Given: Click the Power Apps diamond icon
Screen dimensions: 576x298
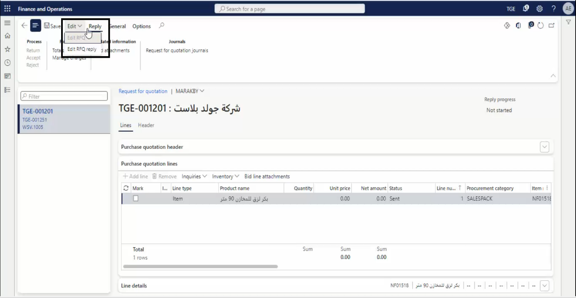Looking at the screenshot, I should (507, 26).
